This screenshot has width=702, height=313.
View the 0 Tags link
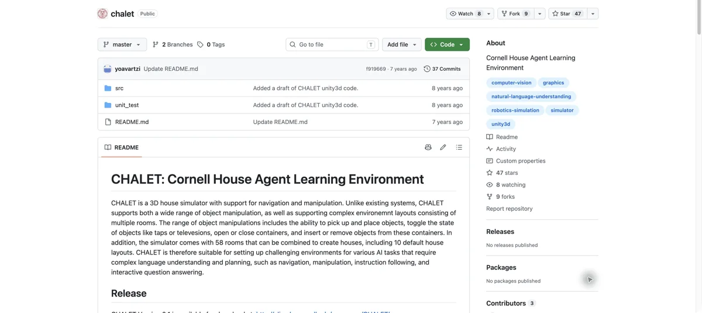click(x=211, y=44)
